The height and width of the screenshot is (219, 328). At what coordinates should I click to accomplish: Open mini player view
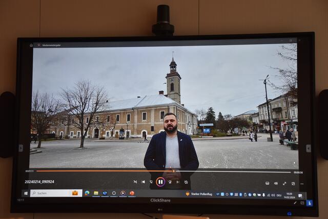(293, 184)
